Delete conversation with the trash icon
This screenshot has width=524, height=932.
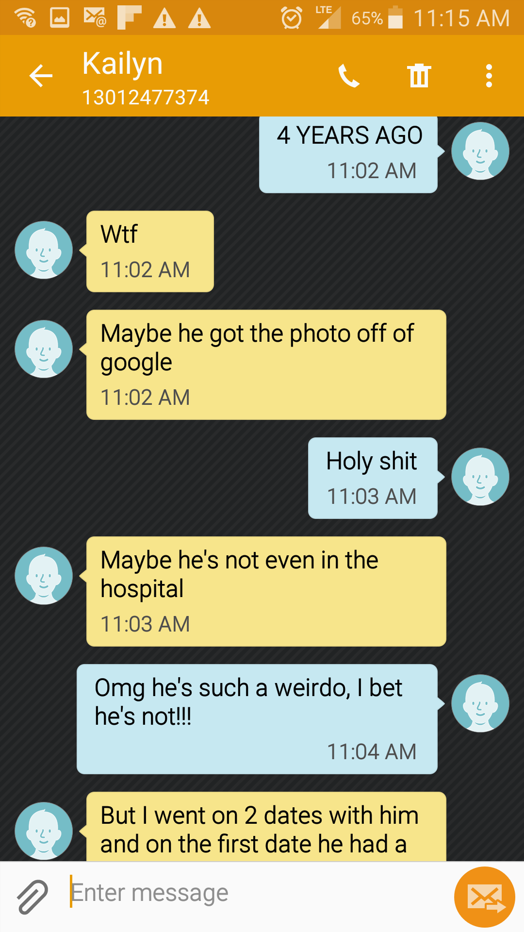click(419, 76)
